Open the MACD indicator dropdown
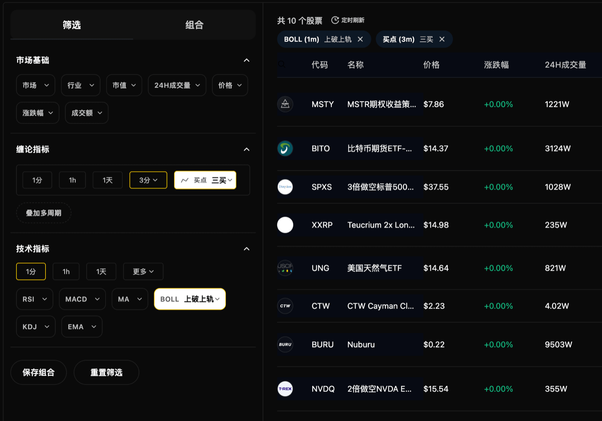 pos(82,299)
